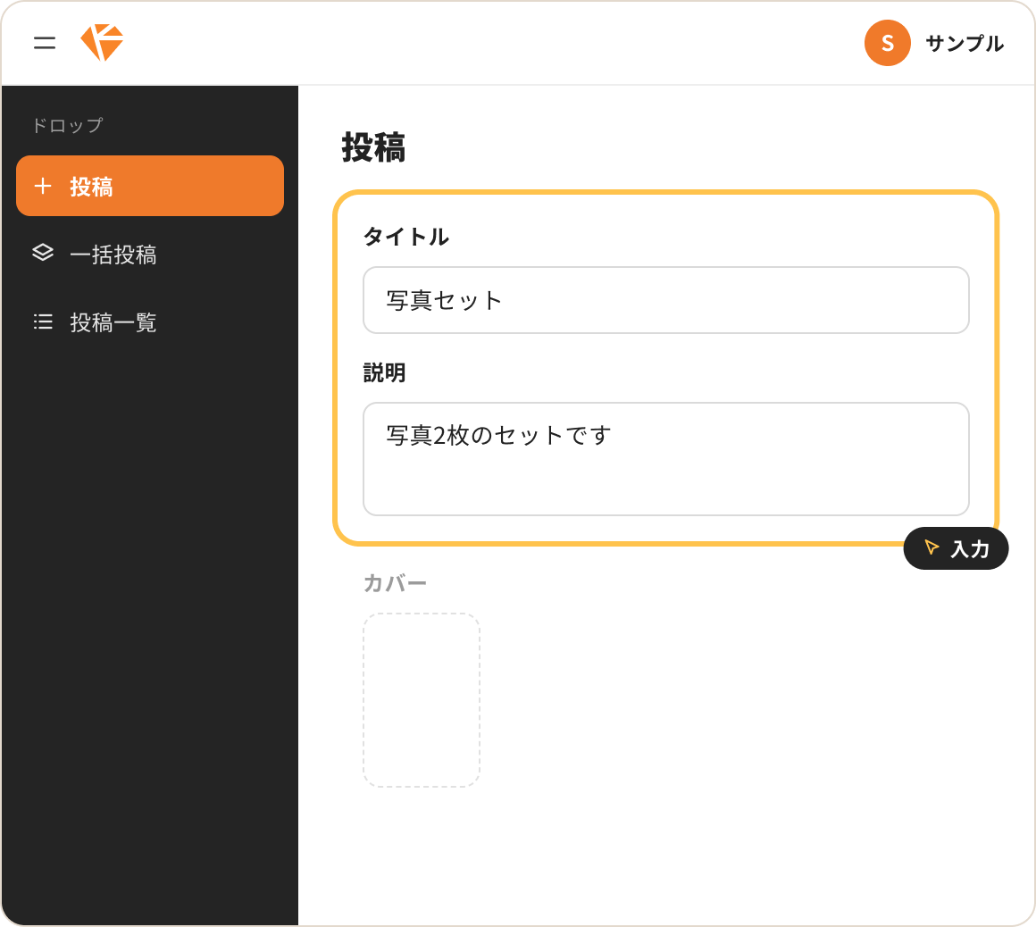1036x927 pixels.
Task: Click the 投稿 page heading
Action: point(373,146)
